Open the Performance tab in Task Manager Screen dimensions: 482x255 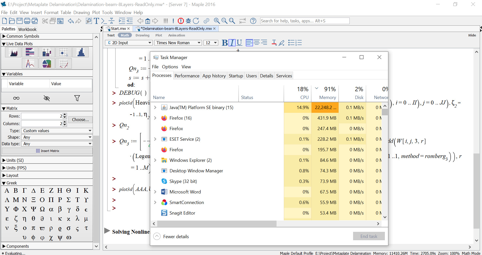187,76
